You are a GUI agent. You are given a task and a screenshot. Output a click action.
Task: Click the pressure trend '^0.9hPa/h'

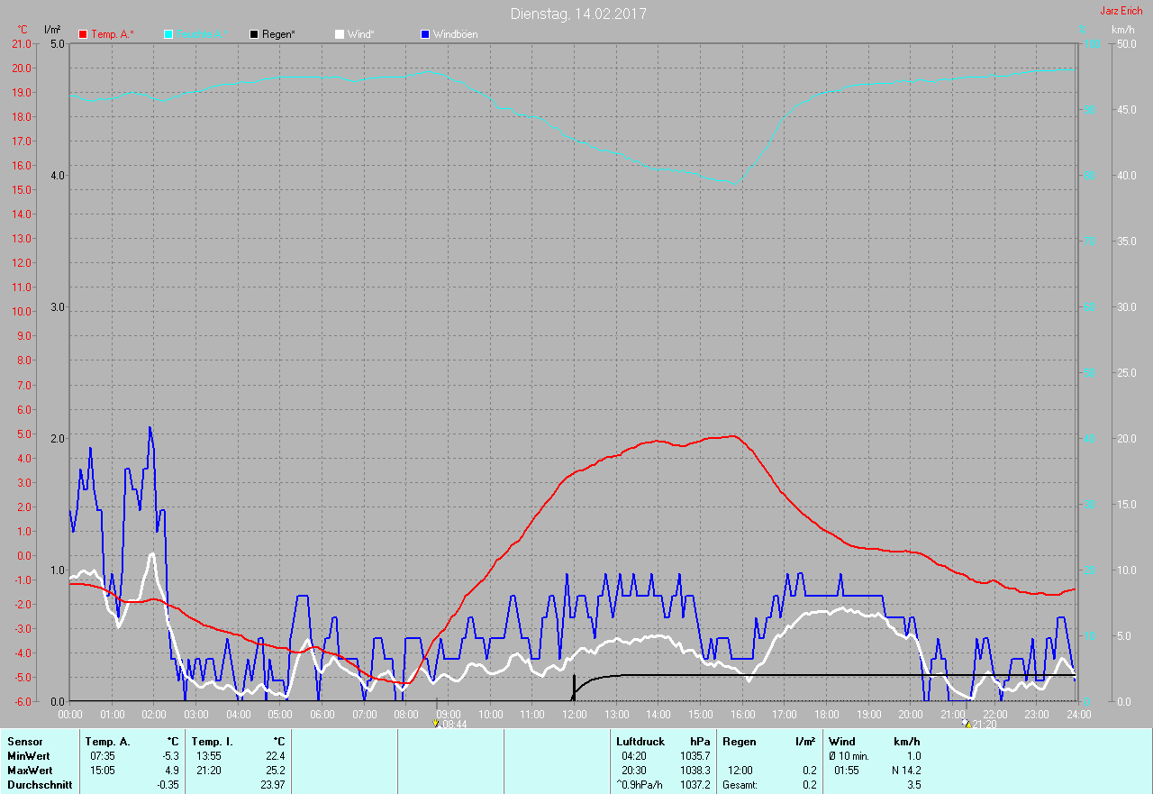(640, 785)
